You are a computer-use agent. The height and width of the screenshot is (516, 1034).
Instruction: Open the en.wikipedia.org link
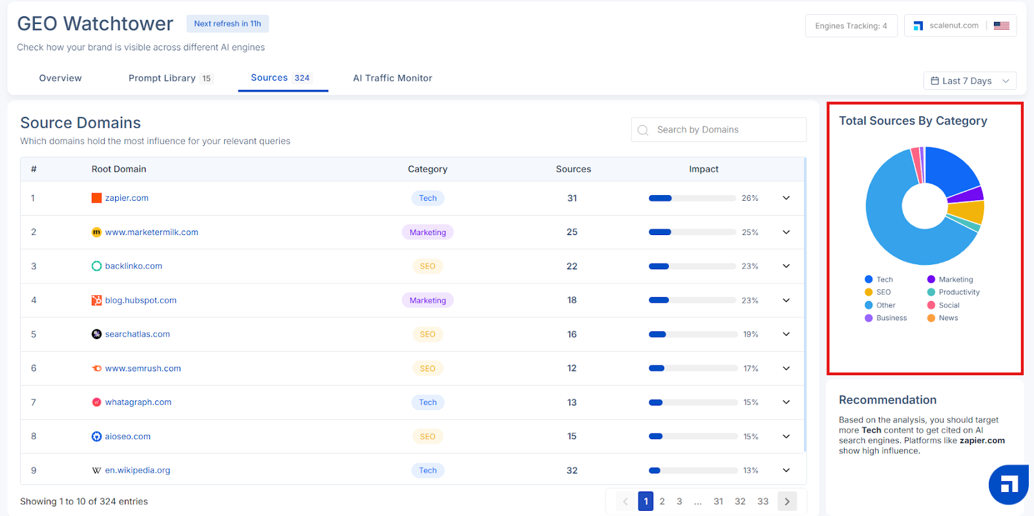(x=138, y=470)
